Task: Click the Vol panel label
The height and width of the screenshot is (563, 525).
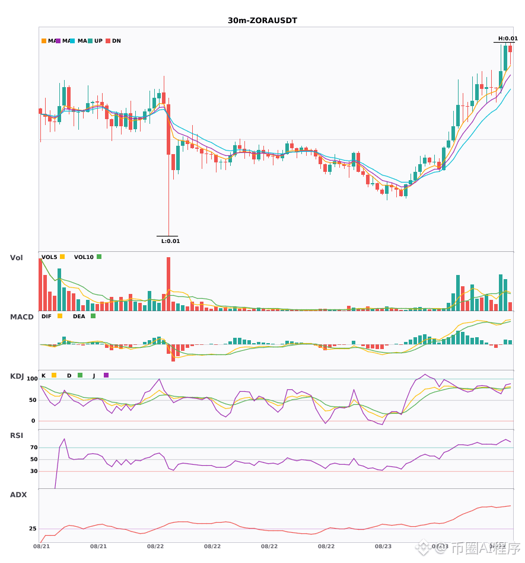Action: point(16,258)
